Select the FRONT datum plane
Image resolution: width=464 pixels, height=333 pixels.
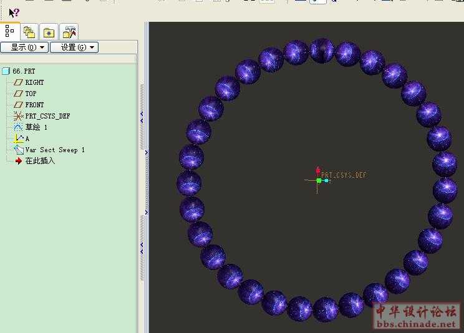[34, 105]
